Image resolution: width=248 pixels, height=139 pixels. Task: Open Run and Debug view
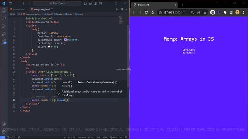tap(4, 34)
